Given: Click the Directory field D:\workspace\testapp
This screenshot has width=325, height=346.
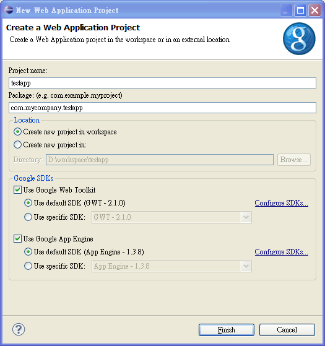Looking at the screenshot, I should click(x=160, y=160).
